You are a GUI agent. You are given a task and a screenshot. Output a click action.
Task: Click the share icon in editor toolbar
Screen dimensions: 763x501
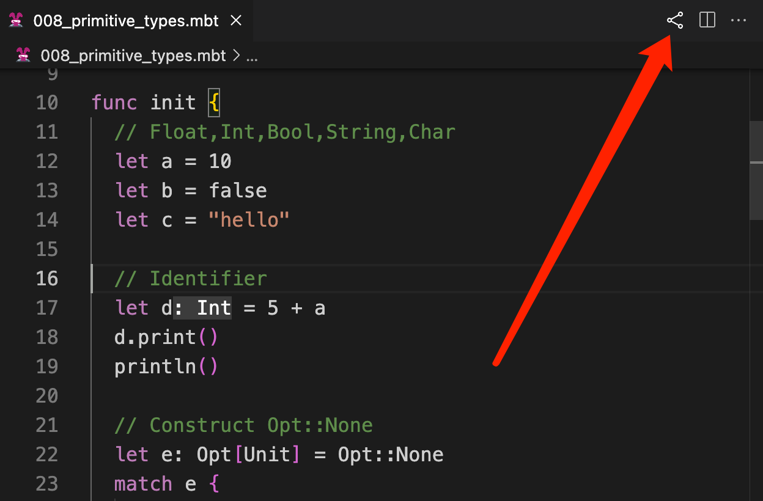[x=675, y=21]
